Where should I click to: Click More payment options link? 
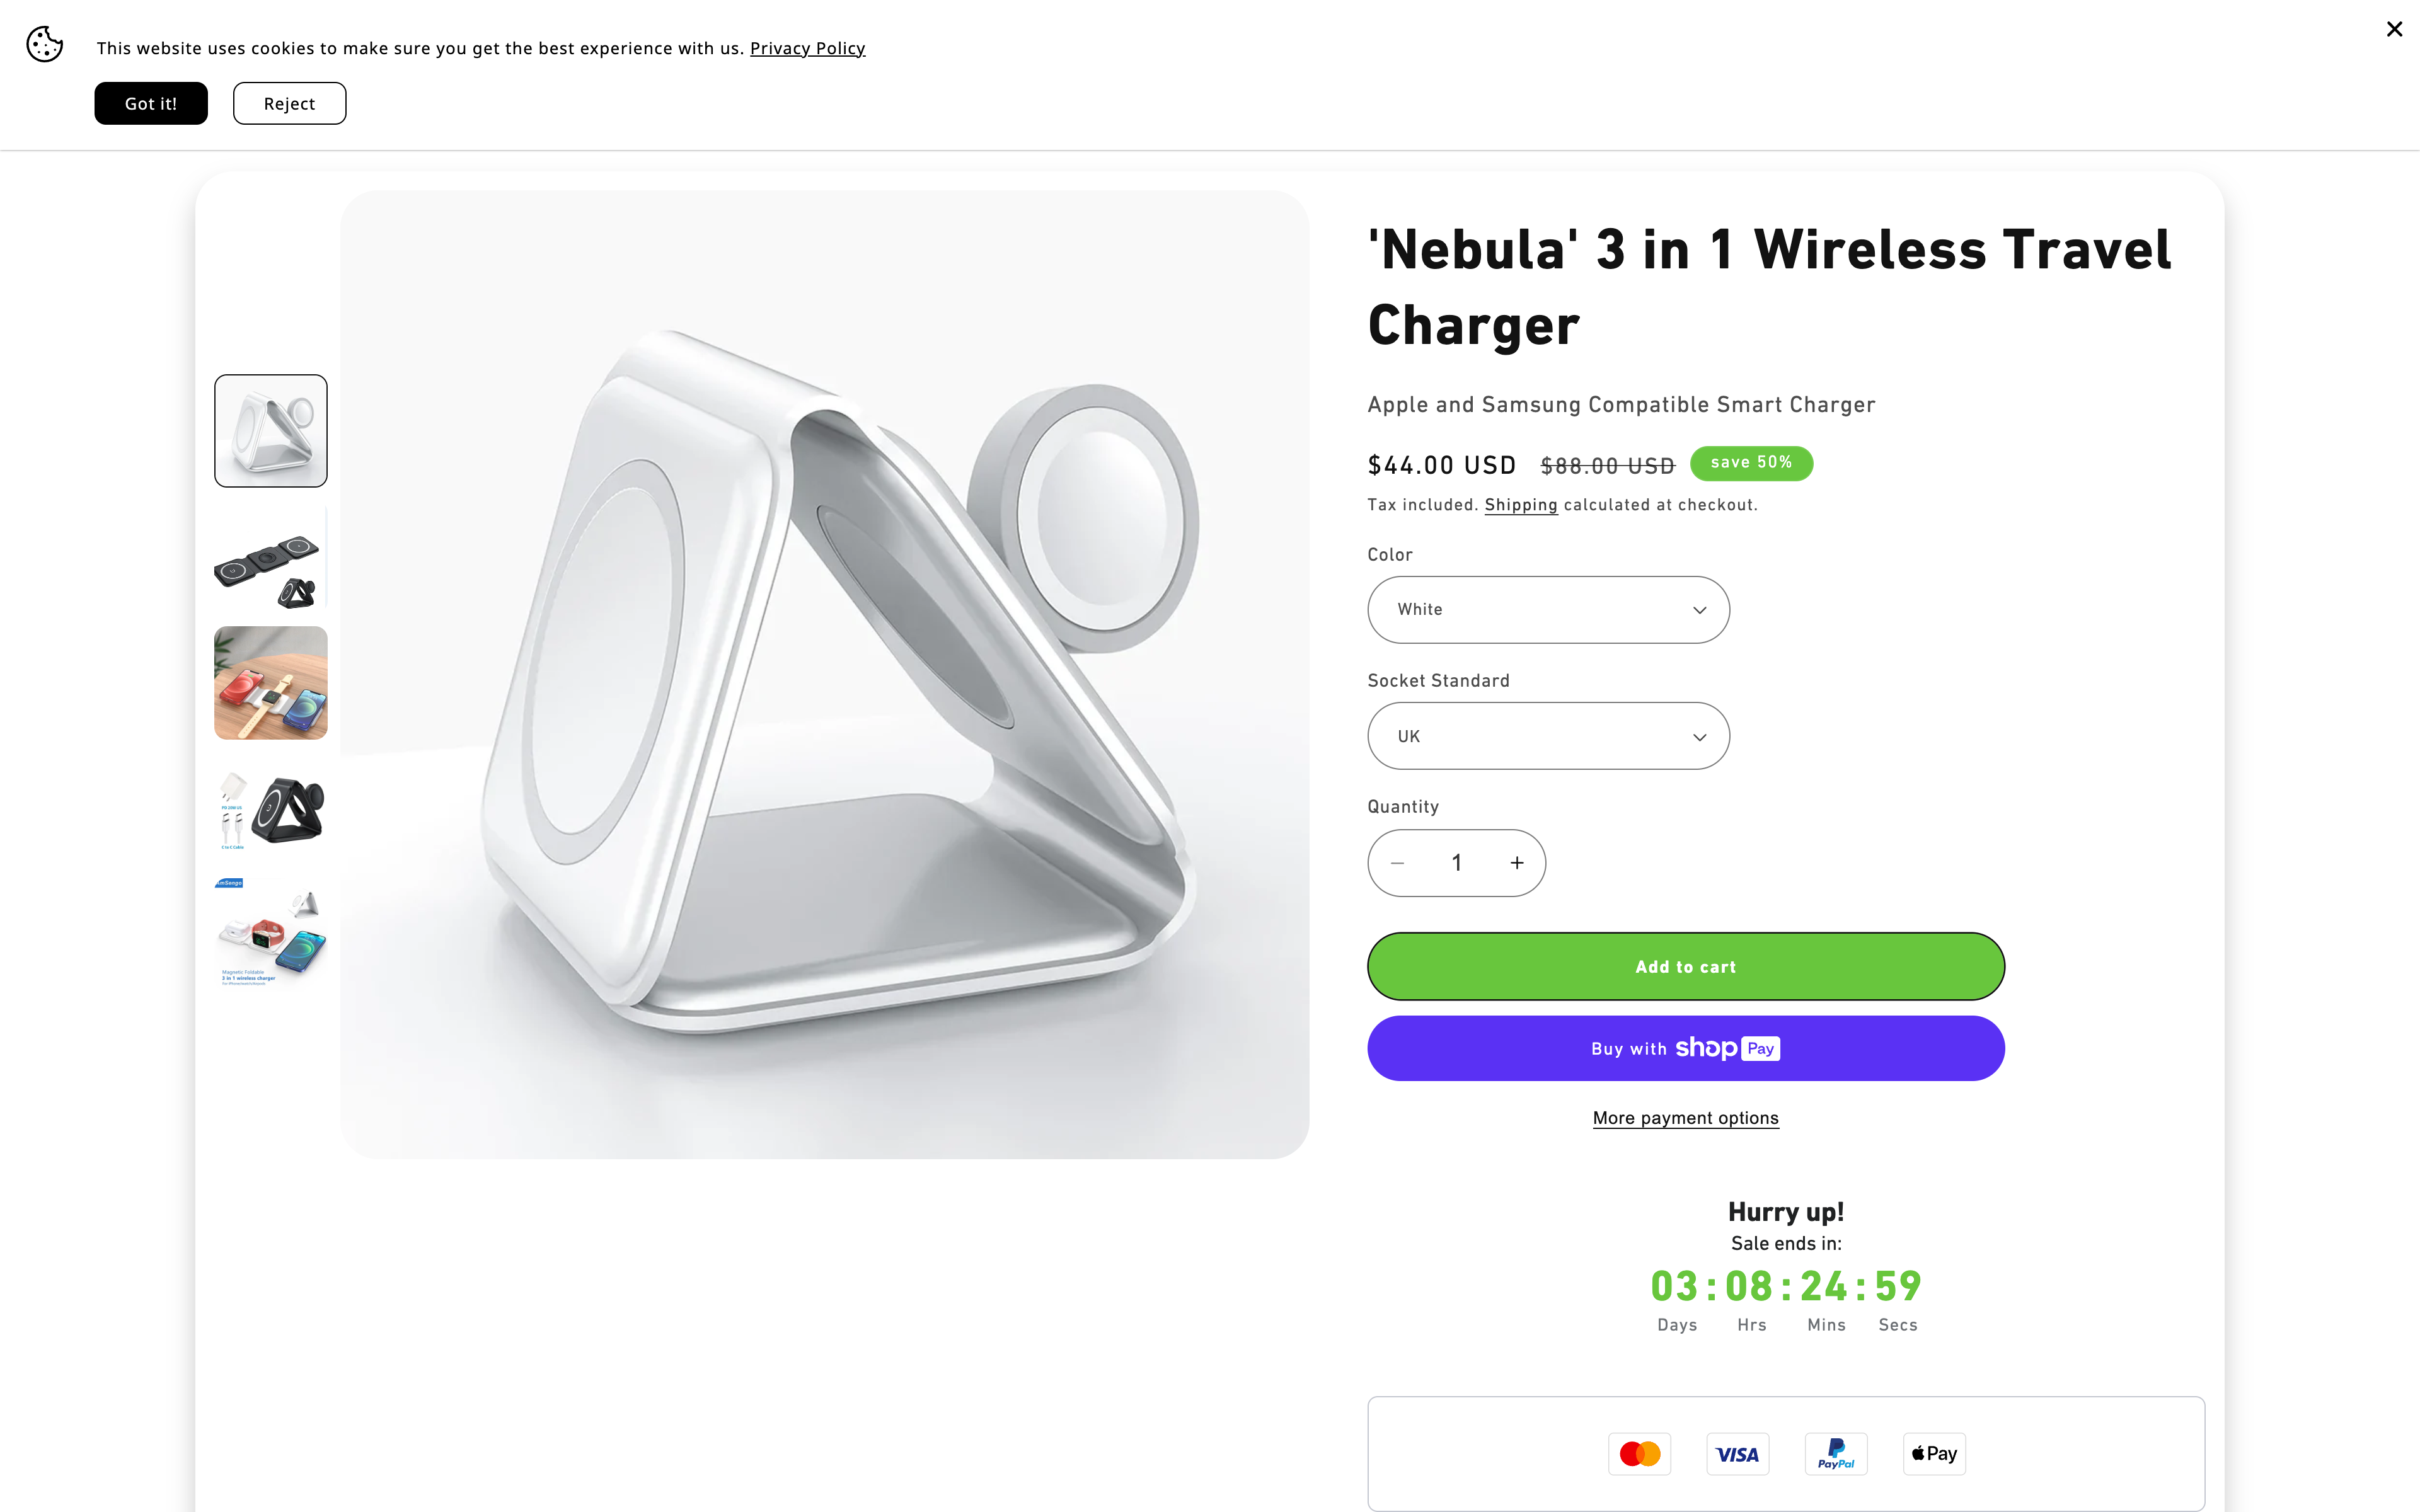pyautogui.click(x=1685, y=1118)
